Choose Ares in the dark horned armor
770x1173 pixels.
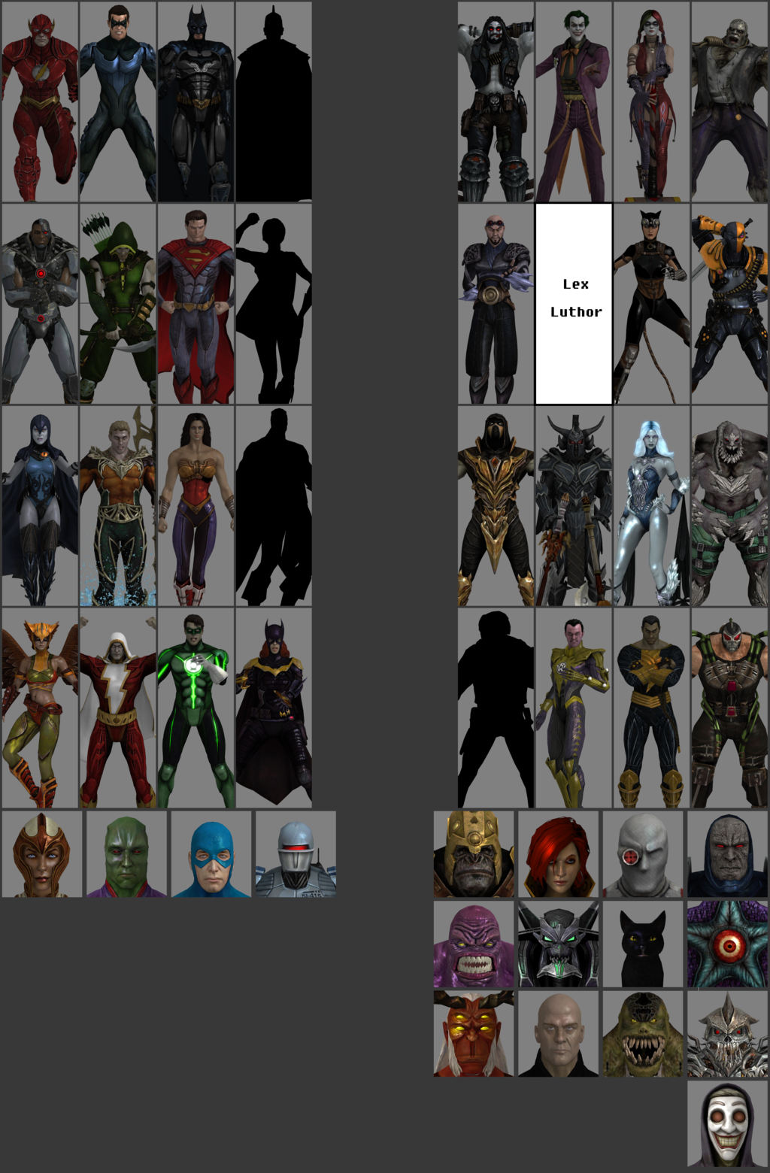click(574, 506)
